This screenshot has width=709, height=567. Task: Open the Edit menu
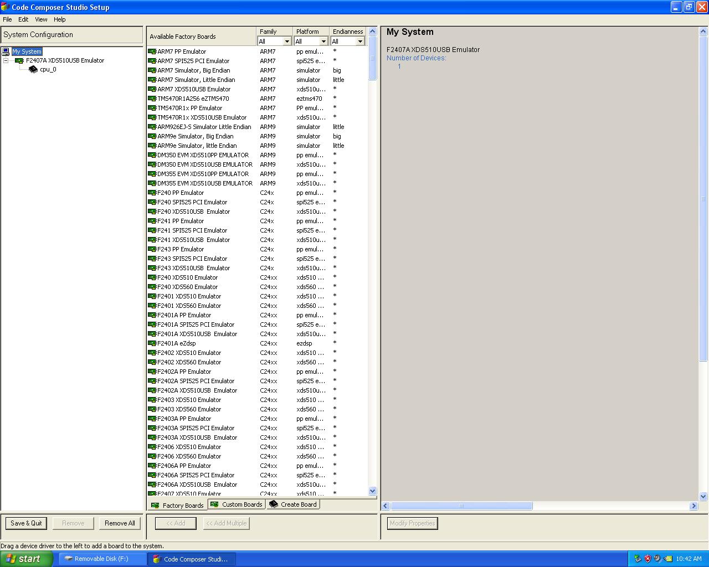pos(23,19)
